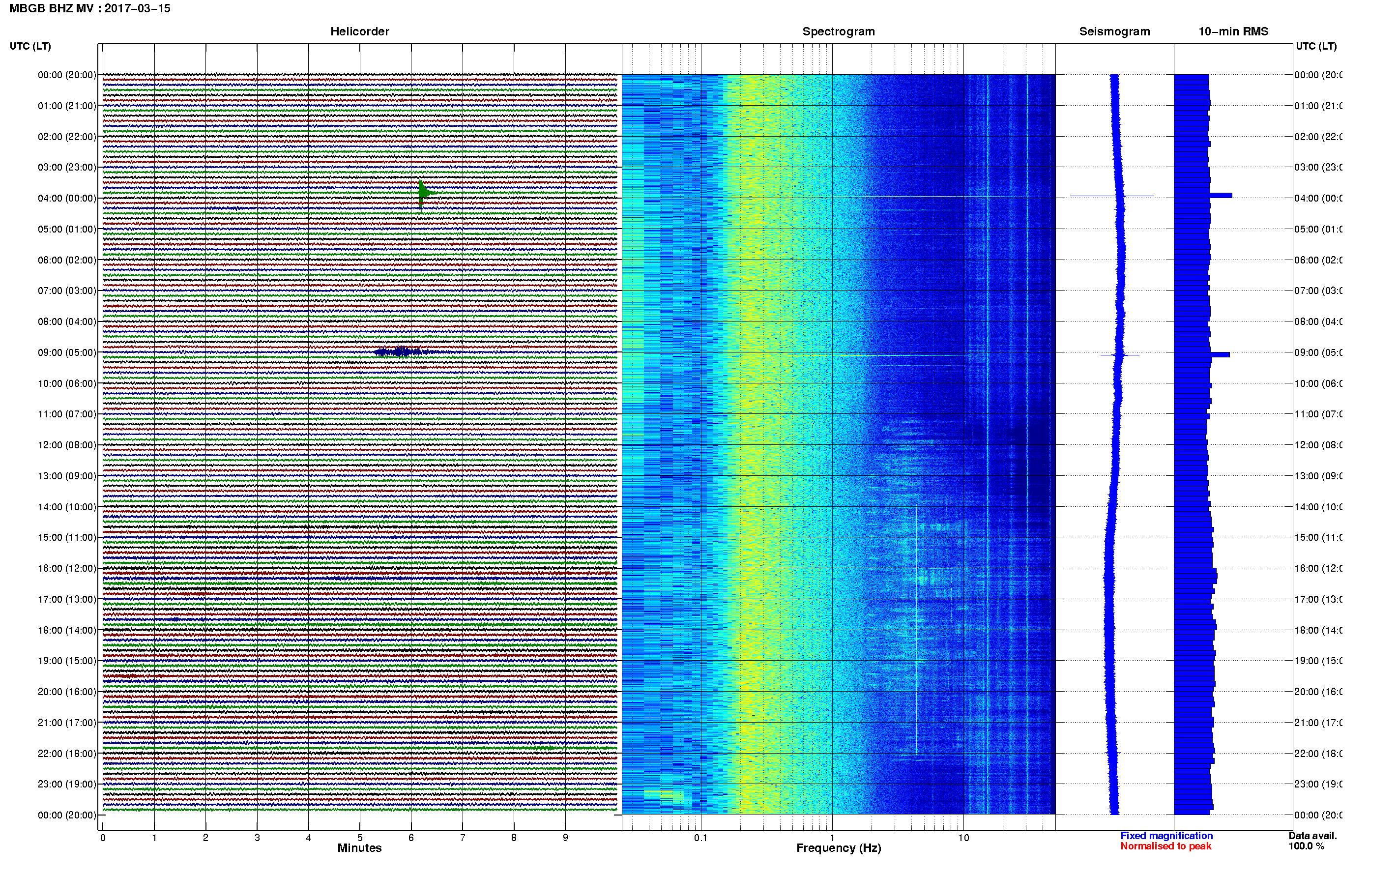The width and height of the screenshot is (1398, 874).
Task: Click the RMS peak bar near 04:00
Action: coord(1203,195)
